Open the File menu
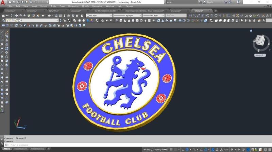The image size is (272, 152). tap(11, 6)
